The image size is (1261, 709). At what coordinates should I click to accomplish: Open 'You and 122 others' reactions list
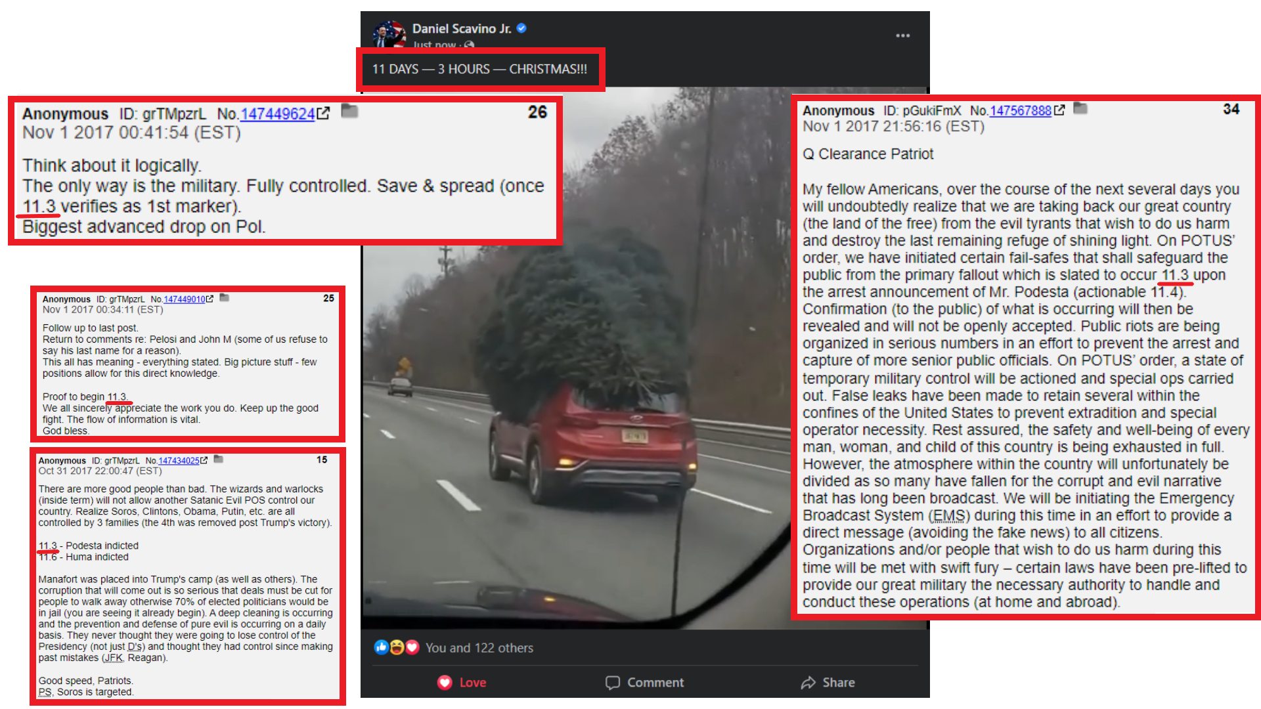479,648
